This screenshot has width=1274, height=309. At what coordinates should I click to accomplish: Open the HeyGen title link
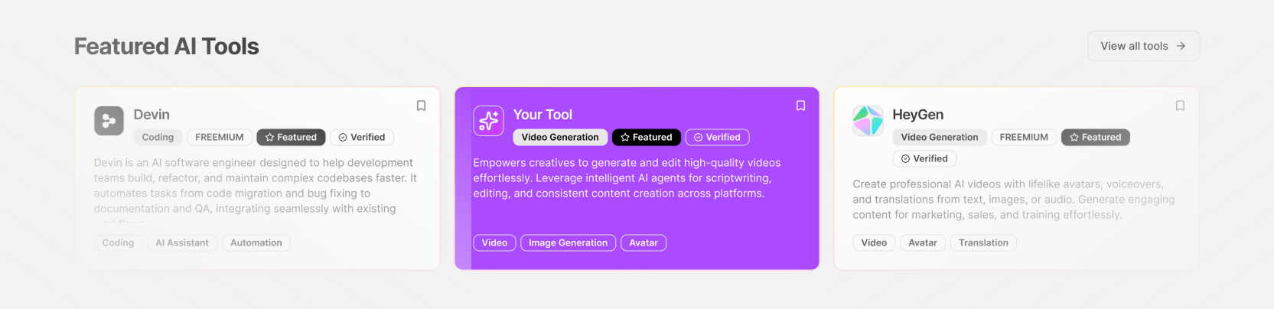(917, 115)
